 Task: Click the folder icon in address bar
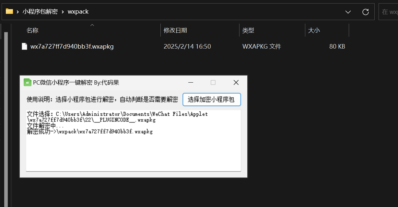pos(9,12)
